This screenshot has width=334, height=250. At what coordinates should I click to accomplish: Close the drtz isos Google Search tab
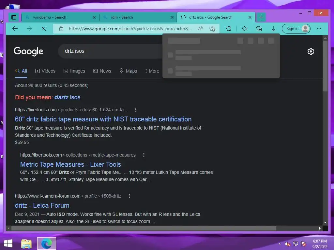point(250,18)
